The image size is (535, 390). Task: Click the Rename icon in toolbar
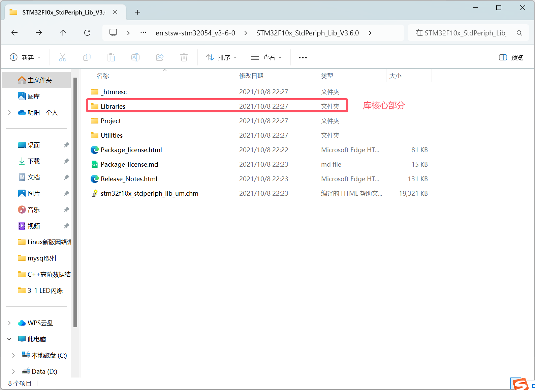[135, 57]
